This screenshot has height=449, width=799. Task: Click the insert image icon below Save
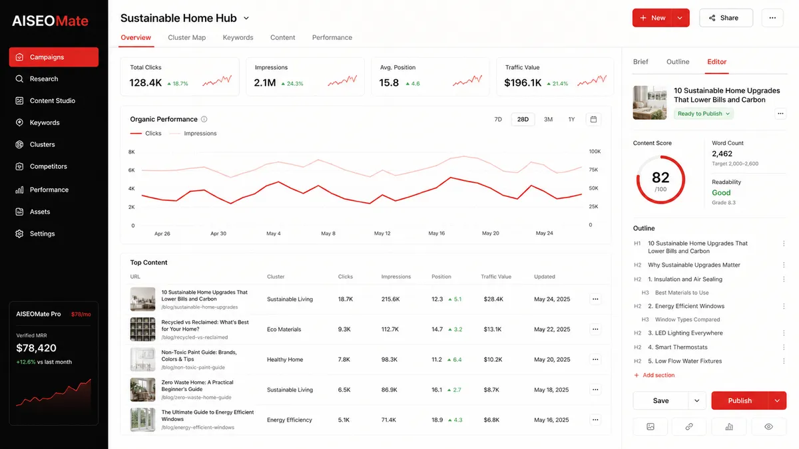click(x=651, y=426)
